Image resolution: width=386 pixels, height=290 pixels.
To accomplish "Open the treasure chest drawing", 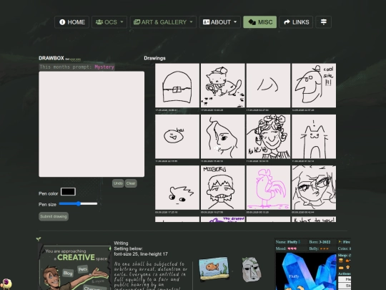I will 177,85.
